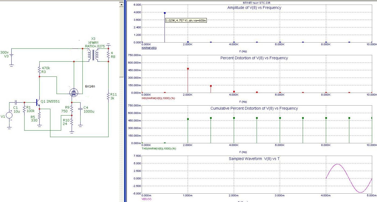Click the 'Cumulative Percent Distortion' plot title
Viewport: 377px width, 202px height.
tap(254, 108)
